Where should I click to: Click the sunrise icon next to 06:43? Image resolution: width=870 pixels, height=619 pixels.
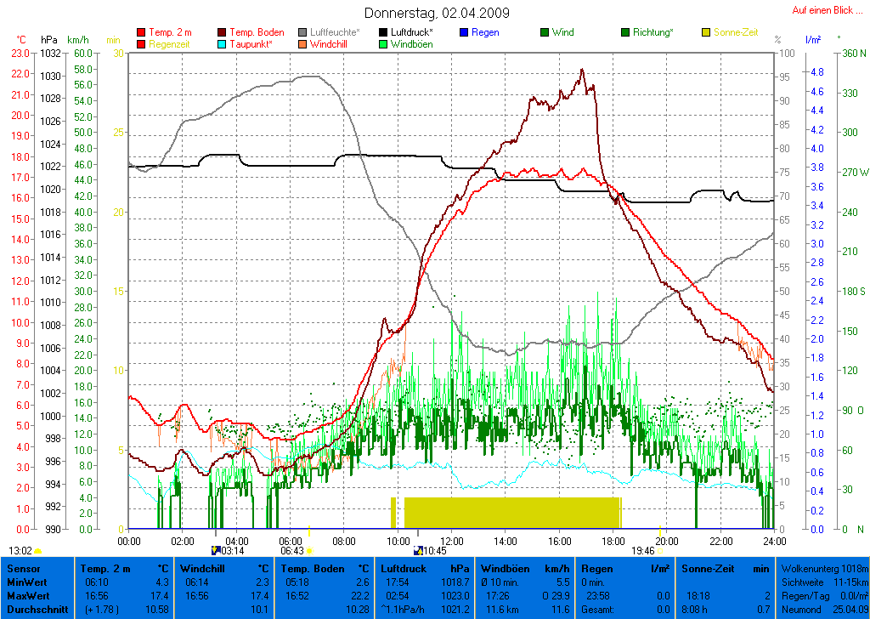(309, 551)
